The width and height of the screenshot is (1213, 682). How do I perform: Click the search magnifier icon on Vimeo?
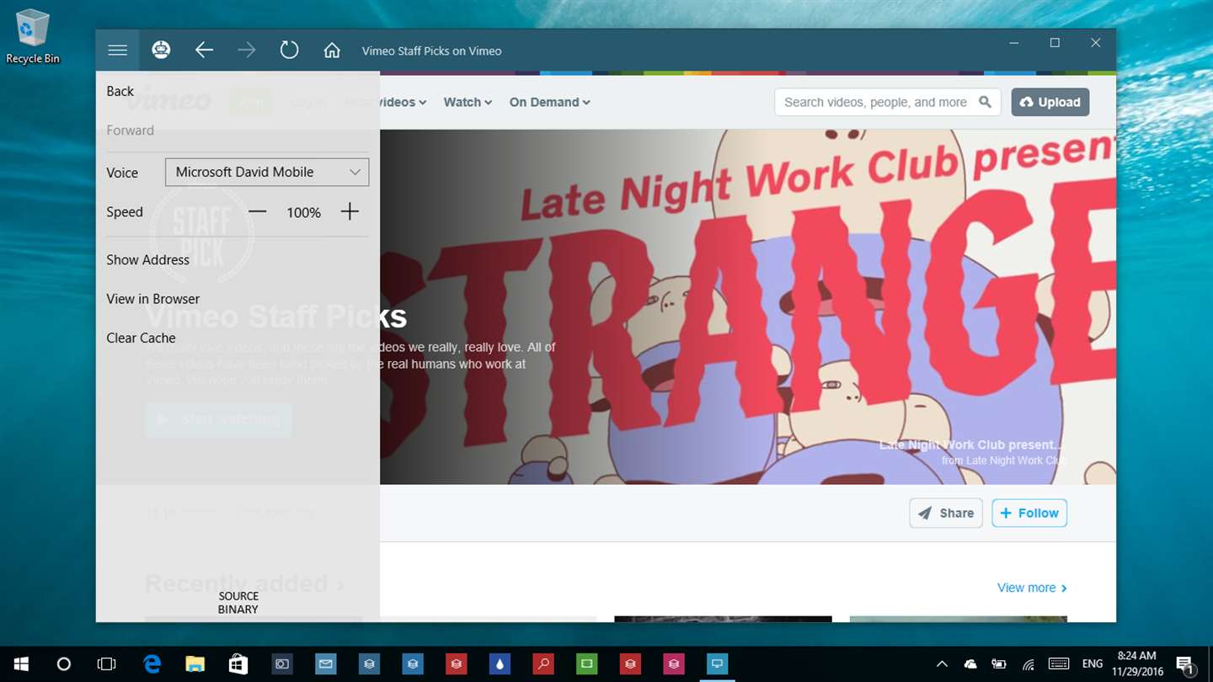click(985, 102)
